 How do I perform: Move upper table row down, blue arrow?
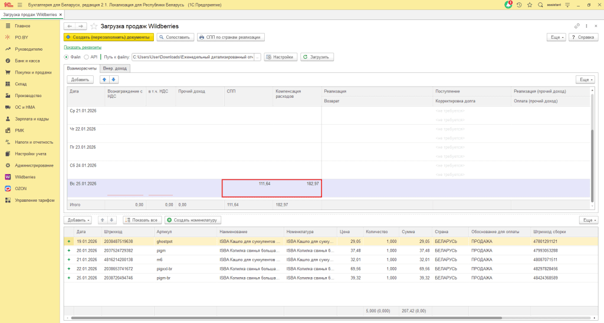[x=113, y=79]
